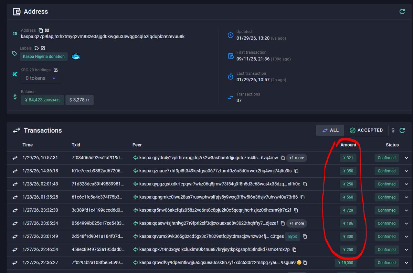
Task: Click the swap icon beside Transactions title
Action: coord(17,130)
